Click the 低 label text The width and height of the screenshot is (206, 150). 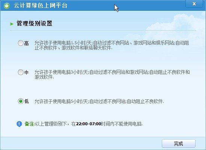(x=27, y=101)
